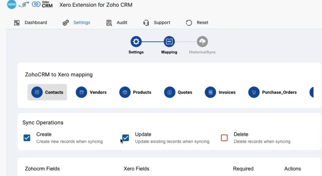This screenshot has width=322, height=176.
Task: Click the Support headset icon
Action: [146, 23]
